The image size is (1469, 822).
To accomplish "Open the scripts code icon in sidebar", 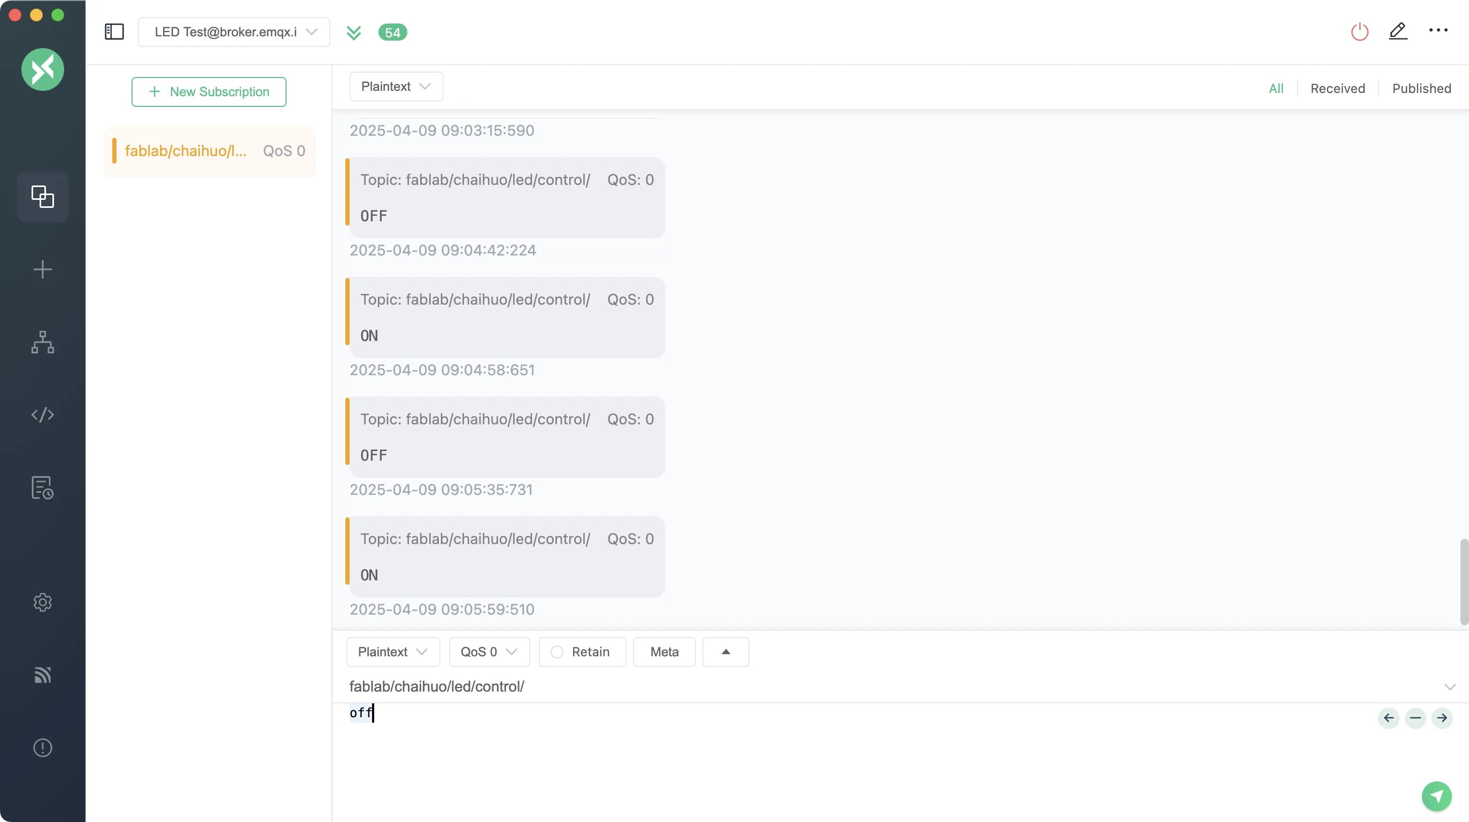I will (x=43, y=415).
